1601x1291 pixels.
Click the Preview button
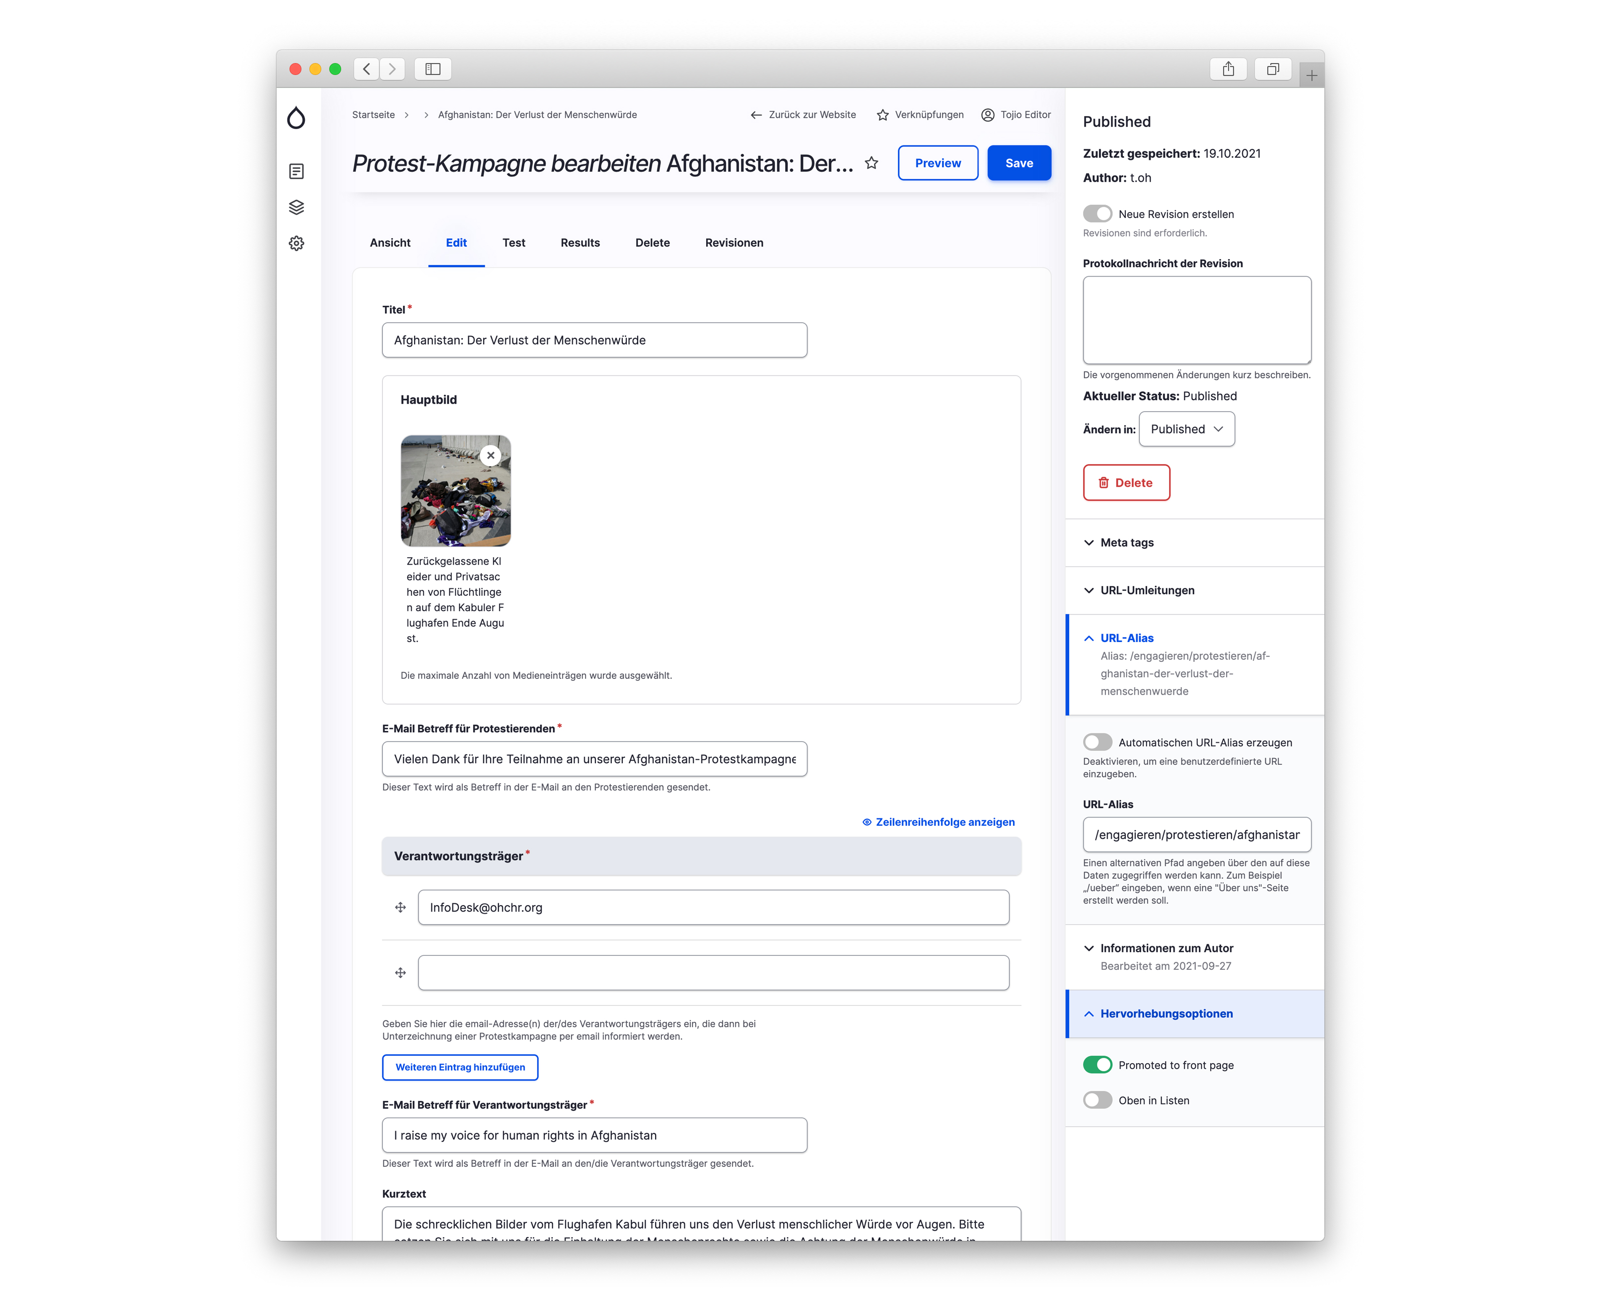click(x=938, y=163)
